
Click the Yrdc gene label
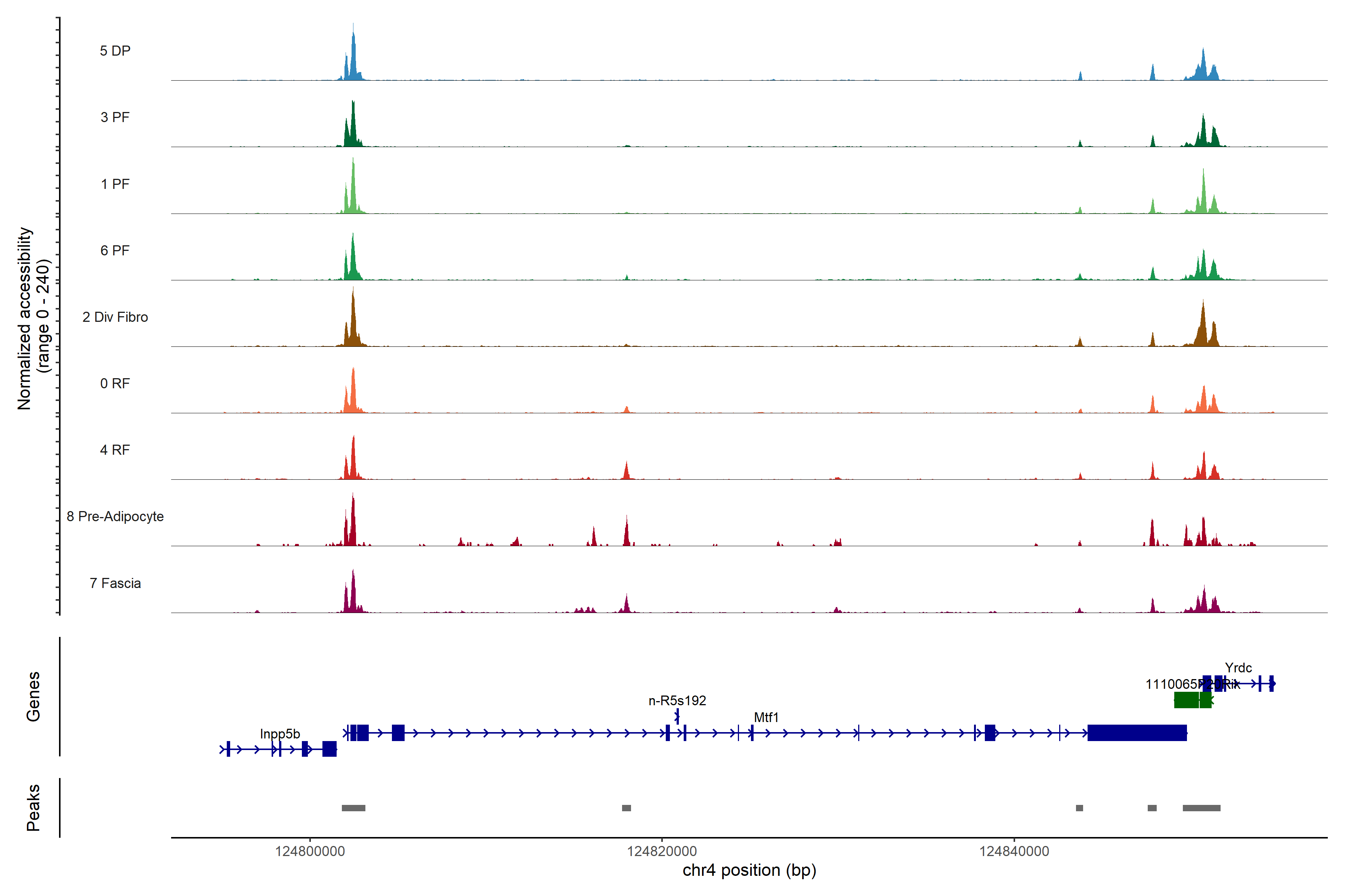tap(1238, 668)
